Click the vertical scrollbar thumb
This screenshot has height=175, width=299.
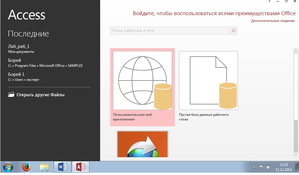point(296,86)
